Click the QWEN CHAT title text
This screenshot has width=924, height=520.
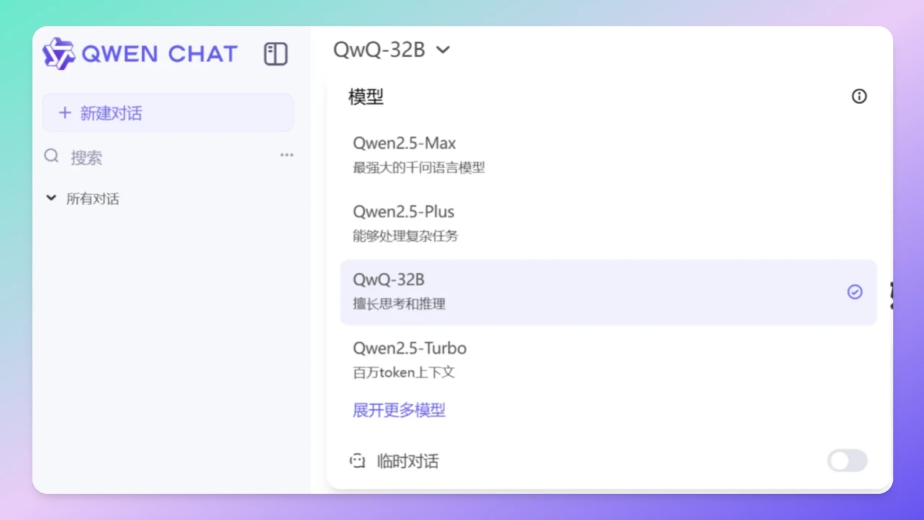[x=160, y=54]
